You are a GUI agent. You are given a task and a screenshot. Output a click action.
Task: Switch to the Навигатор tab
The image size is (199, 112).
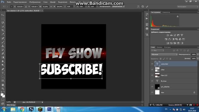click(x=166, y=12)
